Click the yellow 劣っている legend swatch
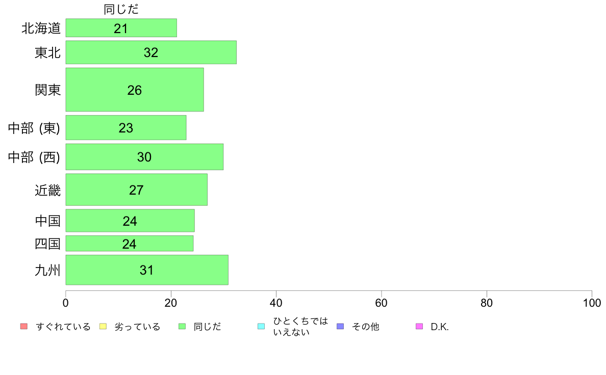The image size is (606, 375). 103,326
